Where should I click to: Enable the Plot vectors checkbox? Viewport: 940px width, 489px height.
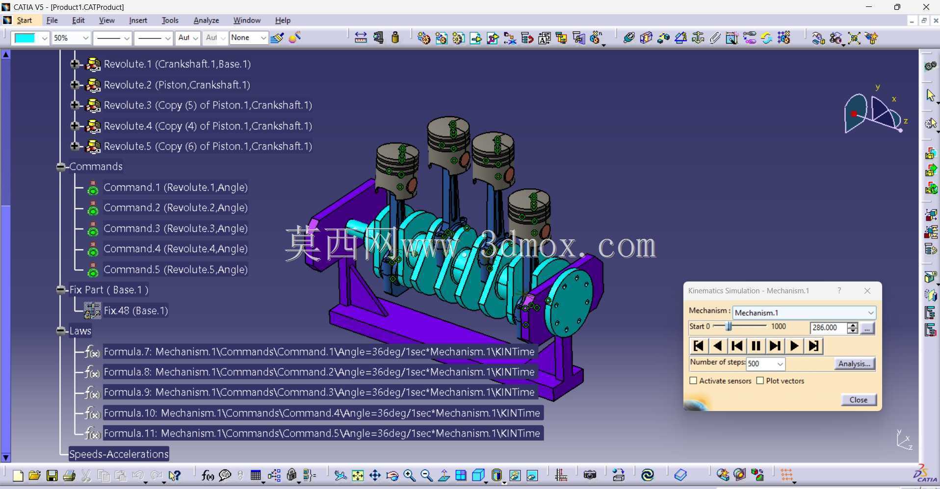760,381
